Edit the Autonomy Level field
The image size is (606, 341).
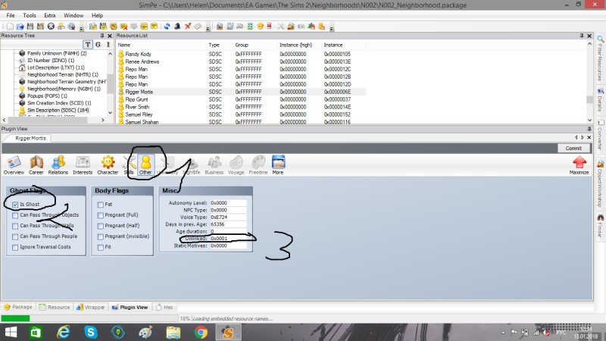[228, 203]
